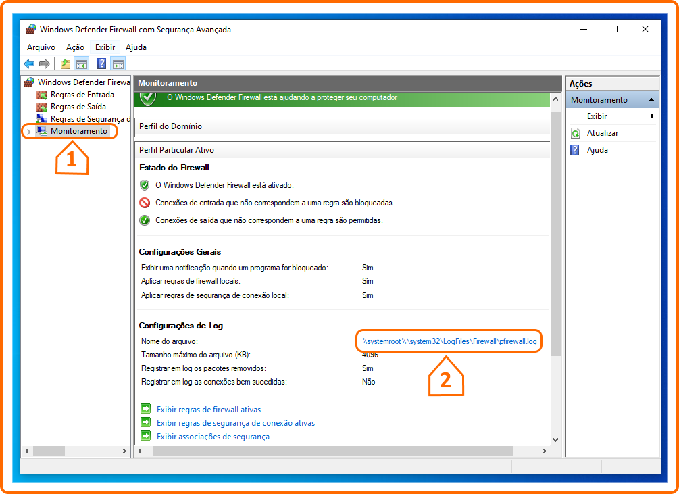Select Regras de Saída in the tree

(78, 107)
